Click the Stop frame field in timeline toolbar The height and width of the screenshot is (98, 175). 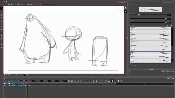49,81
